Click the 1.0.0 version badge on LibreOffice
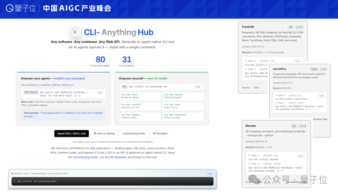Viewport: 338px width, 193px height. (x=323, y=69)
